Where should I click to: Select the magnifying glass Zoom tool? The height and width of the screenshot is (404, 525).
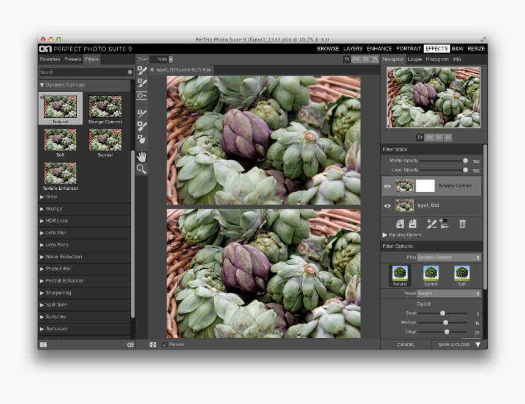click(x=142, y=169)
